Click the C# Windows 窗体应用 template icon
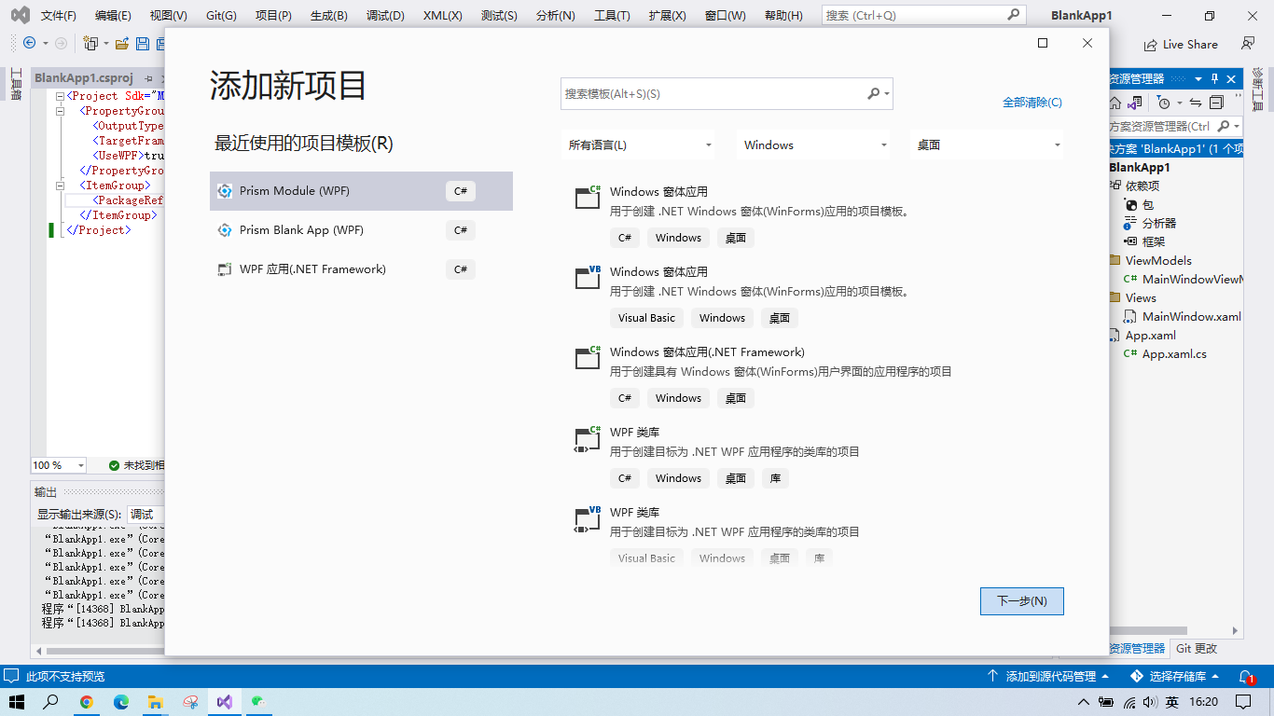The height and width of the screenshot is (716, 1274). [x=588, y=196]
